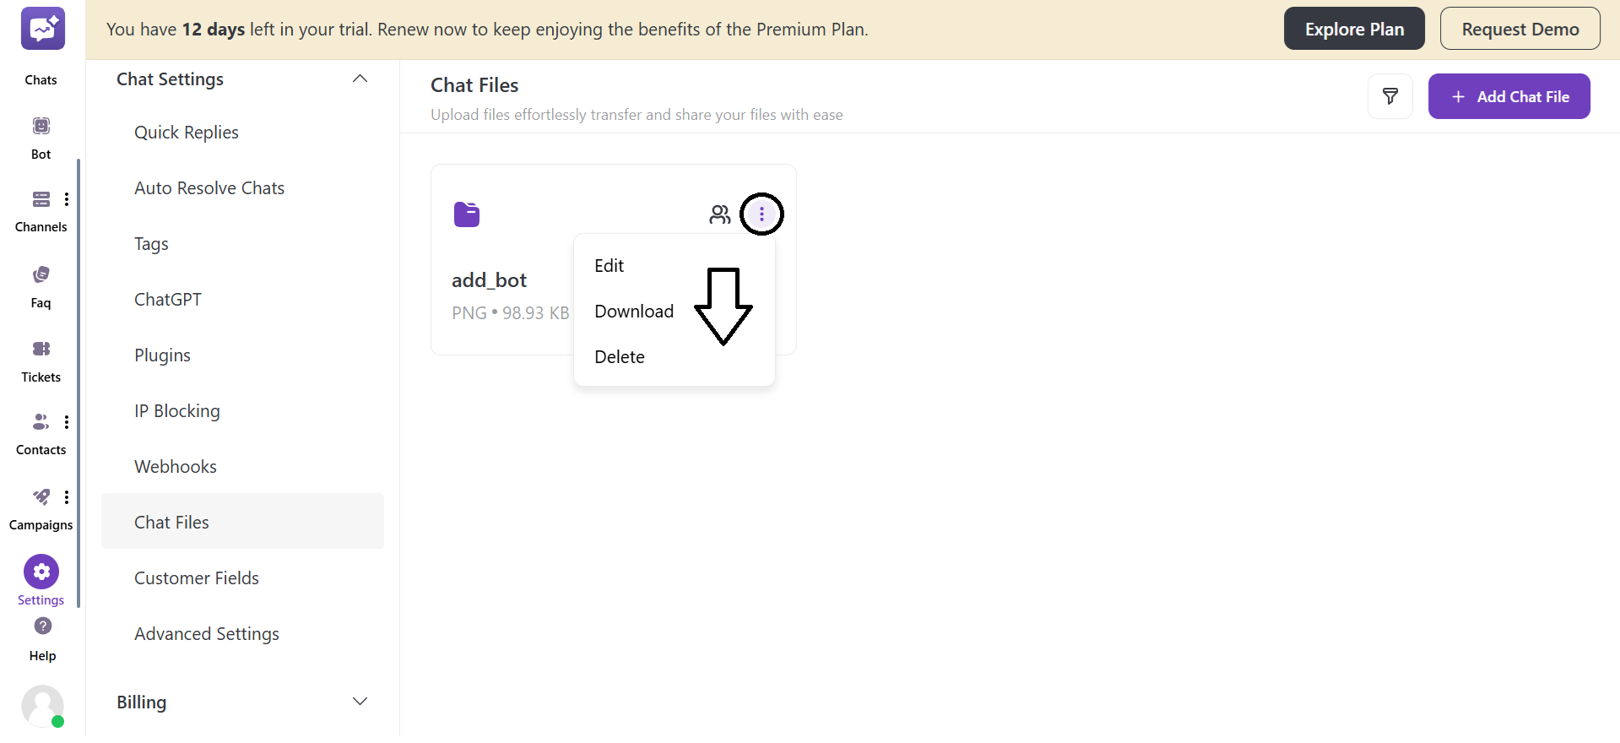Open Channels from the left sidebar

(x=41, y=200)
